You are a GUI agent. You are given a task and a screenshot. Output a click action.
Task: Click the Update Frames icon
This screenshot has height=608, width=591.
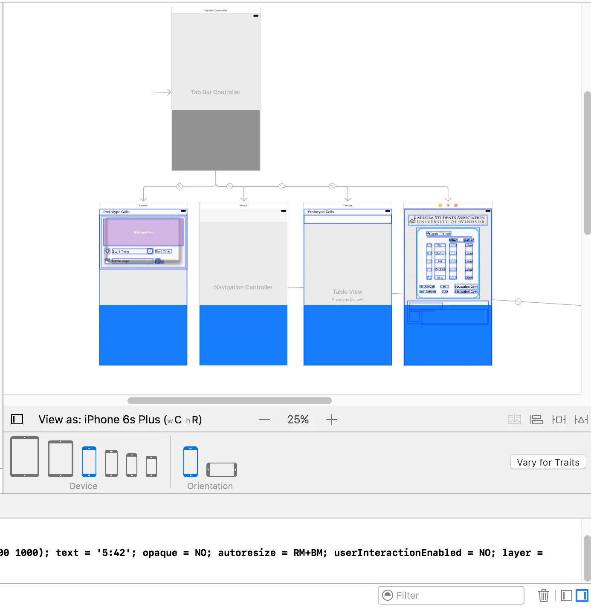click(515, 420)
